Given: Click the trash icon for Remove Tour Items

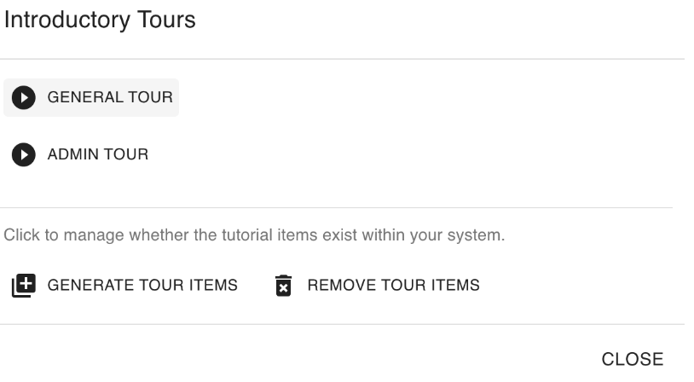Looking at the screenshot, I should pyautogui.click(x=284, y=286).
